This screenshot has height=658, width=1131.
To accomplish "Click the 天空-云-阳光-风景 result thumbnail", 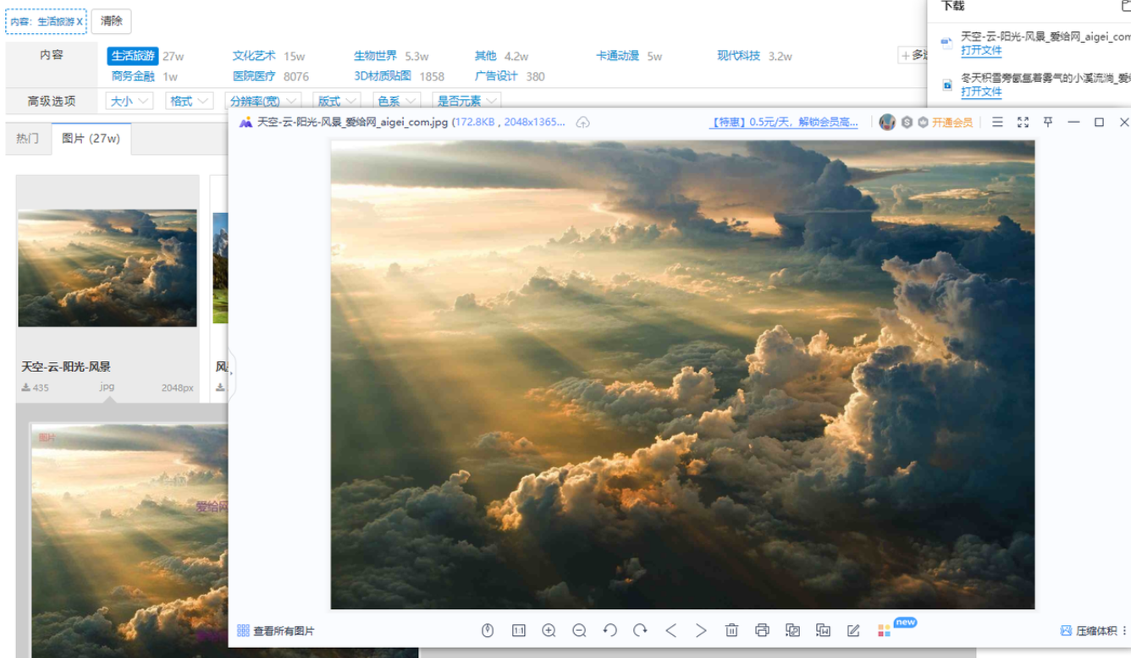I will pyautogui.click(x=108, y=268).
